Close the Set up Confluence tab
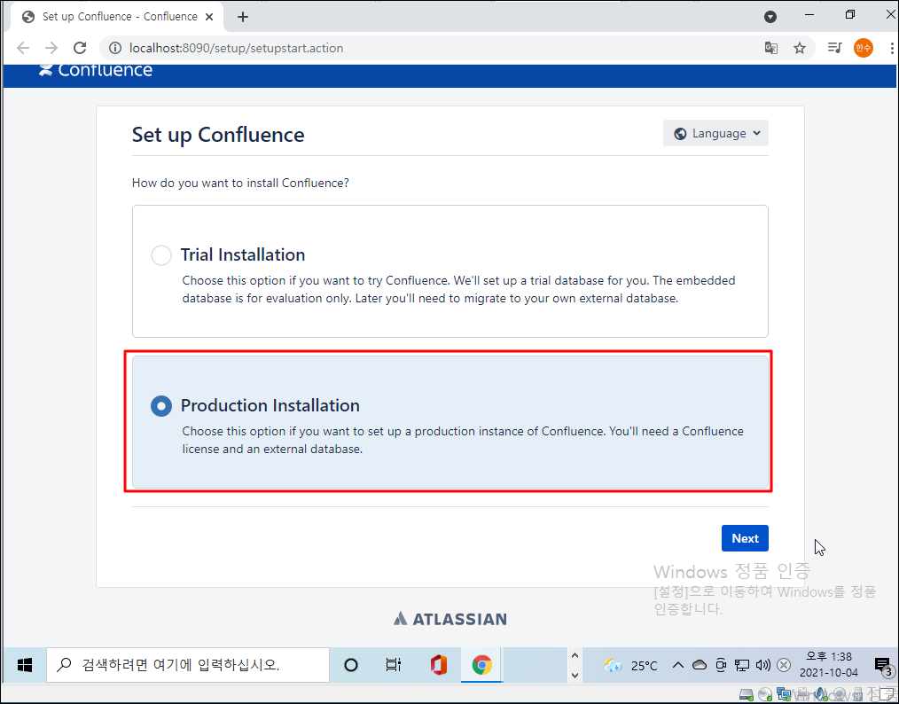This screenshot has height=704, width=899. coord(209,17)
